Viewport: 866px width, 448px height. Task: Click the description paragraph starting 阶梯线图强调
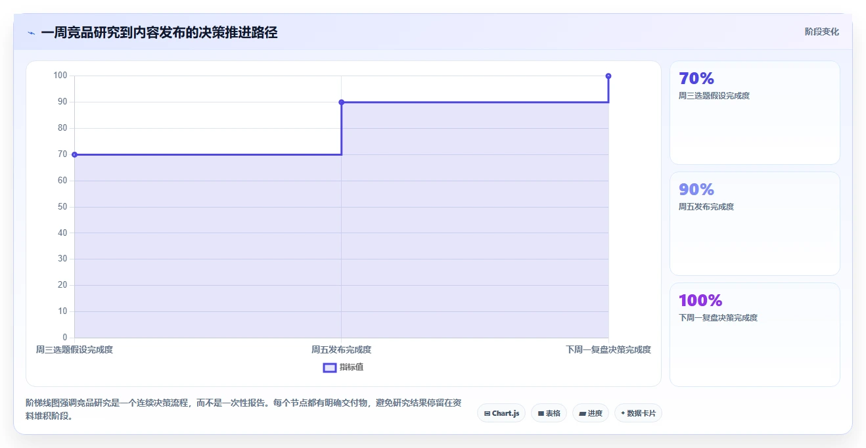point(244,410)
